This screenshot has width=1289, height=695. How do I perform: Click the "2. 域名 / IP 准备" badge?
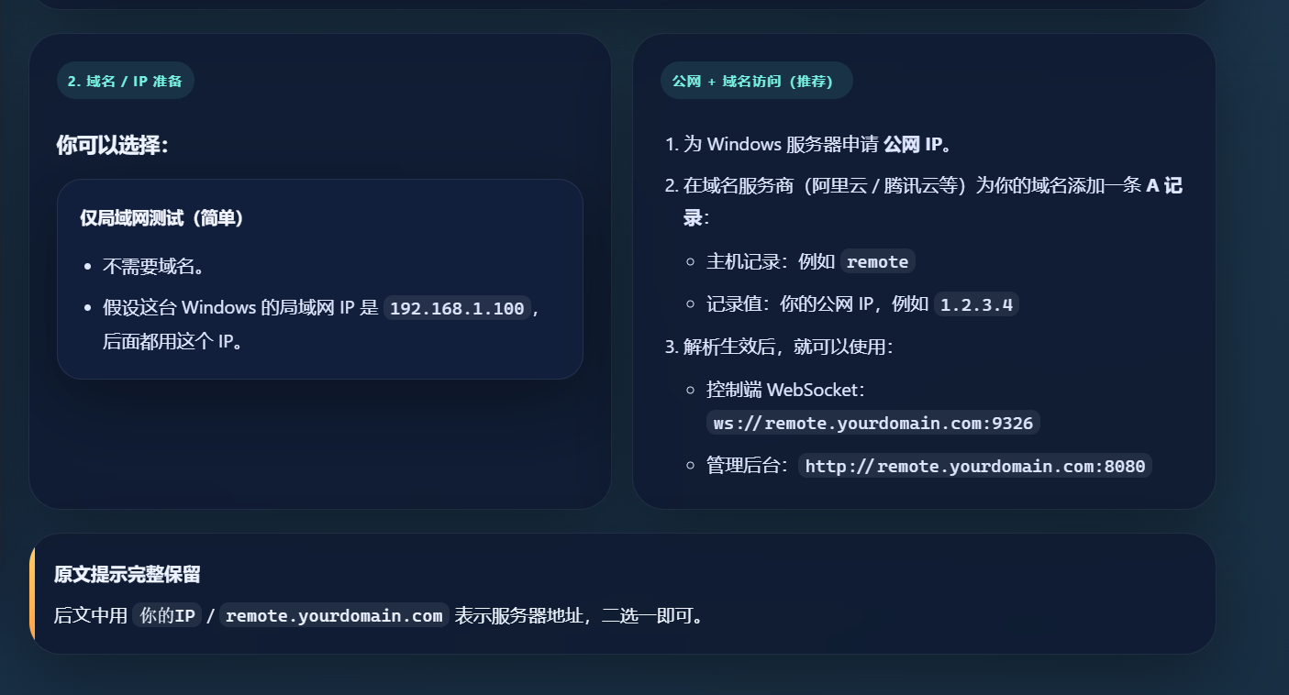pos(125,81)
